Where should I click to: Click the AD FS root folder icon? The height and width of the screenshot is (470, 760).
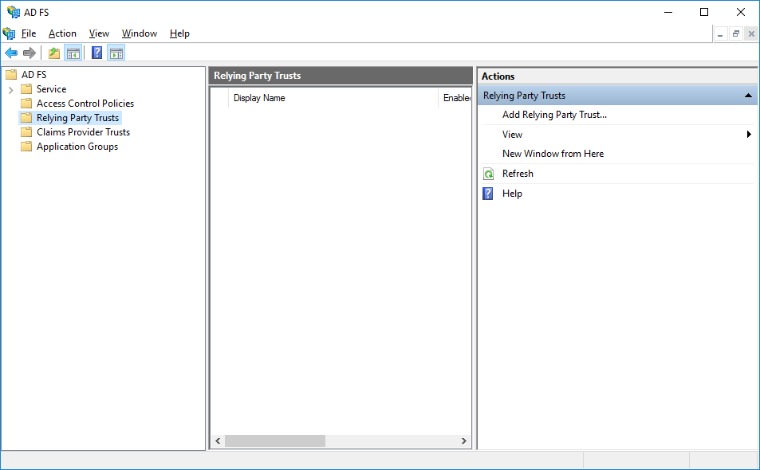[11, 75]
